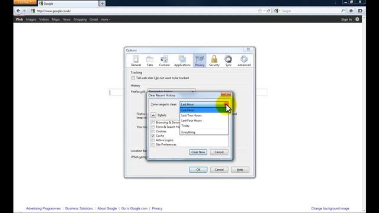
Task: Open the orange Firefox menu button
Action: [25, 2]
